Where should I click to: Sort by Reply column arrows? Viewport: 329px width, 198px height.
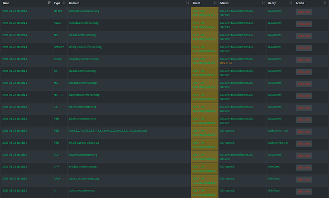pos(290,3)
